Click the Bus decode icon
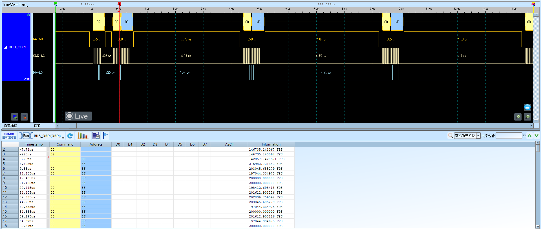The height and width of the screenshot is (229, 541). pyautogui.click(x=26, y=136)
